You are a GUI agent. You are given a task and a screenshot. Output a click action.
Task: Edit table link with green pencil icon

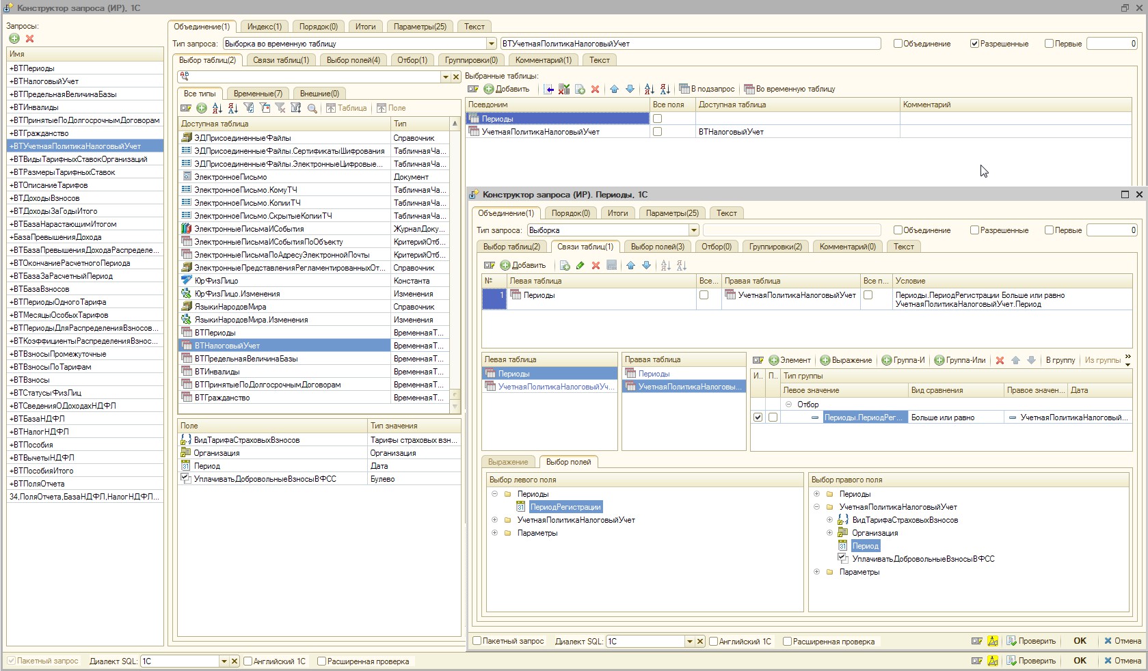580,265
